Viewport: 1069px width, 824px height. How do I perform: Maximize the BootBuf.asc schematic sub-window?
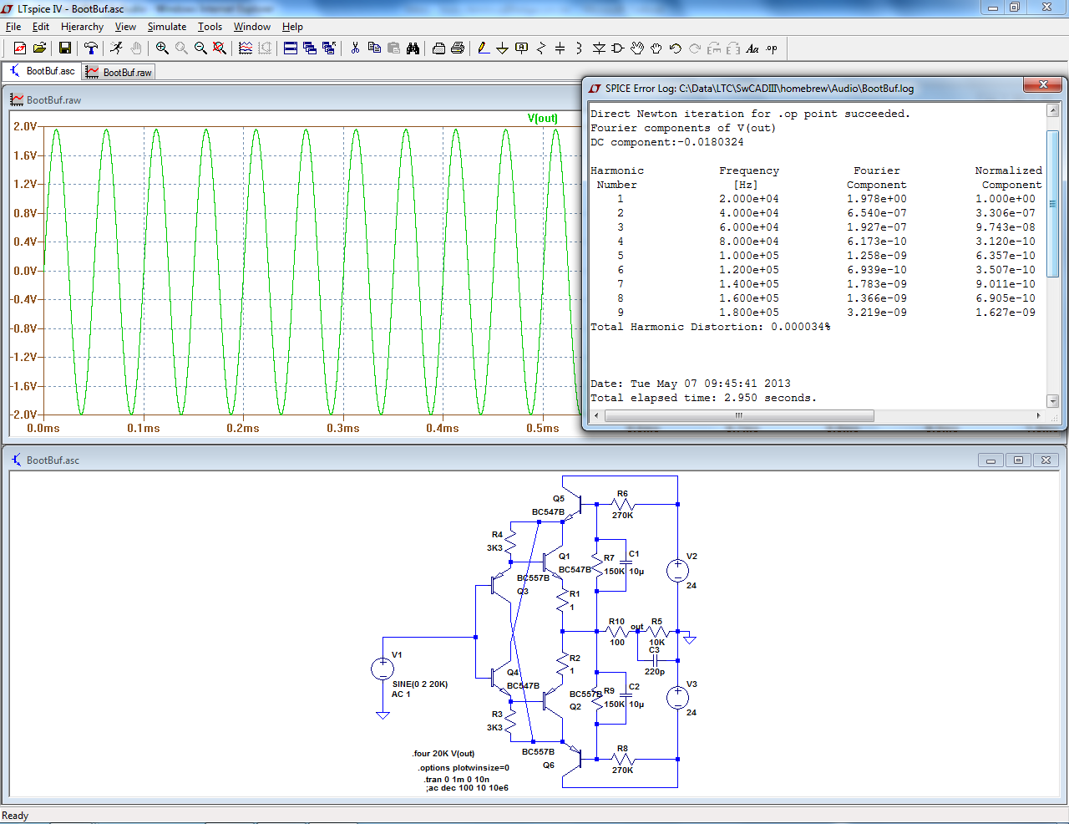(x=1018, y=460)
